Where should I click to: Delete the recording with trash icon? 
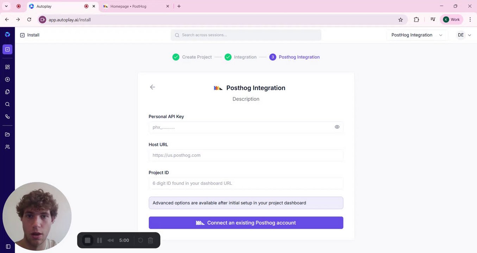[x=150, y=240]
